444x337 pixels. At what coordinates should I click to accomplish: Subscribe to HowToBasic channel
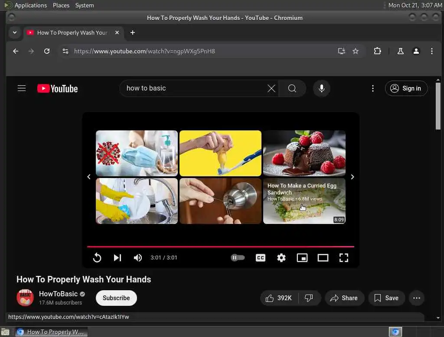116,298
